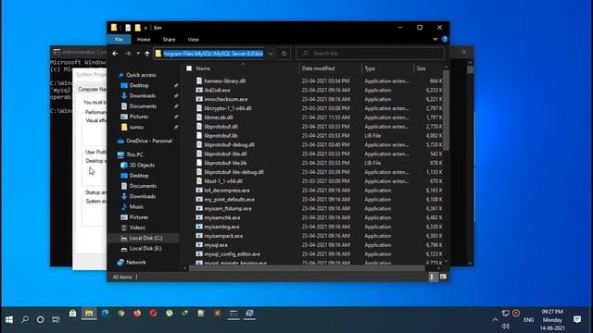This screenshot has width=593, height=333.
Task: Click the address bar path field
Action: [214, 54]
